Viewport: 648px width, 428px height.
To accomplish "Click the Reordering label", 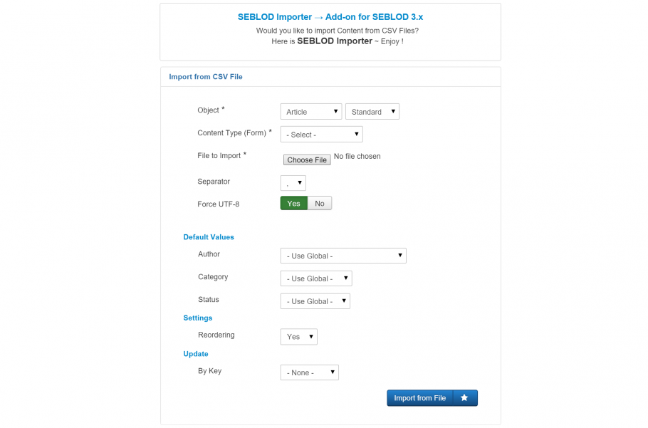I will [216, 335].
